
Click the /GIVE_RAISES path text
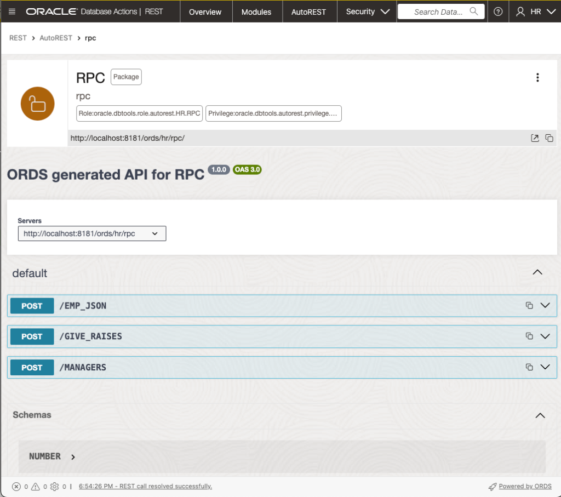[90, 336]
